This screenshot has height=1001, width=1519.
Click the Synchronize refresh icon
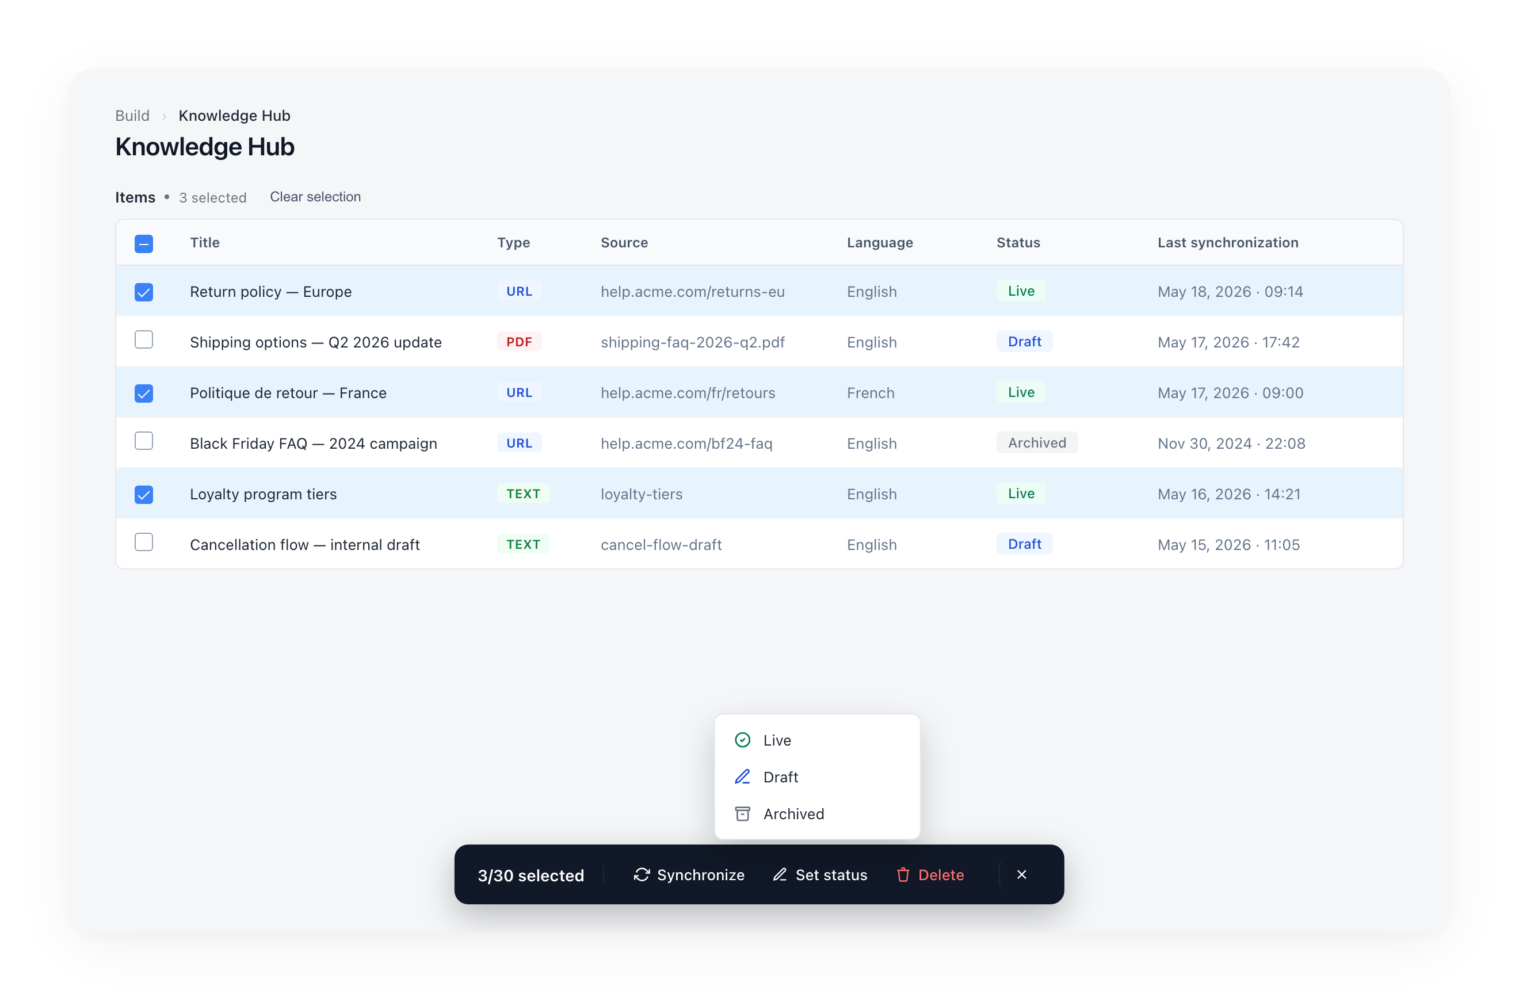coord(641,874)
